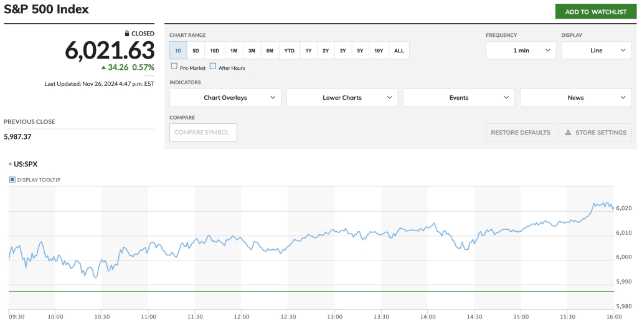Open the Events indicator dropdown
Screen dimensions: 637x324
[458, 98]
